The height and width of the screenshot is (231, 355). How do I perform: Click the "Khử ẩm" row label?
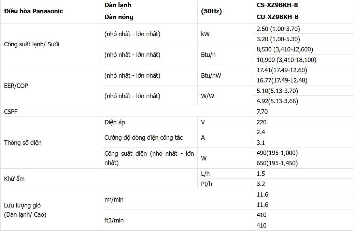click(14, 179)
